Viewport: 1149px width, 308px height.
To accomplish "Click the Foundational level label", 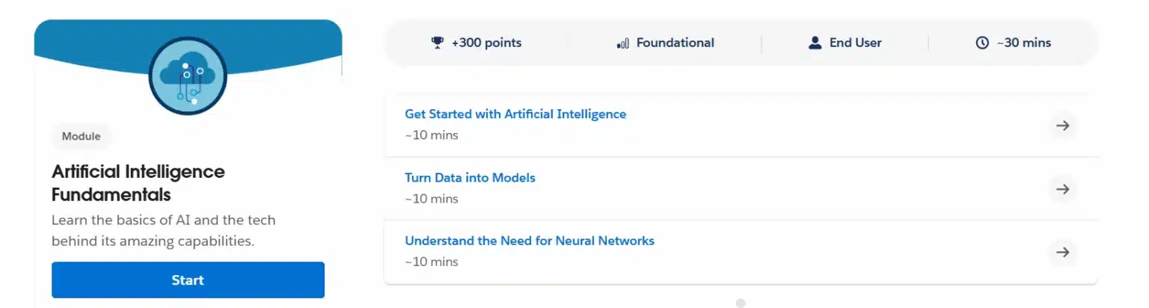I will pyautogui.click(x=675, y=43).
